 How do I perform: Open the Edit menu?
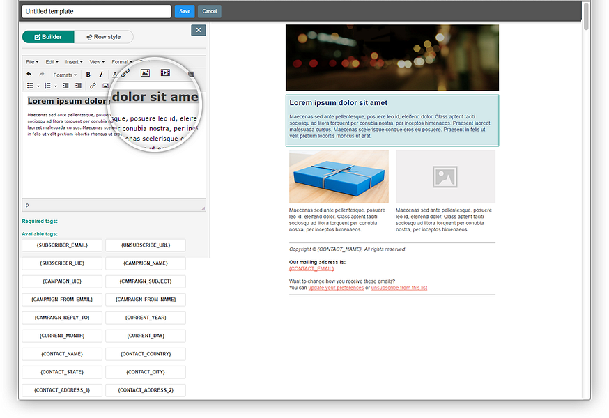tap(52, 62)
